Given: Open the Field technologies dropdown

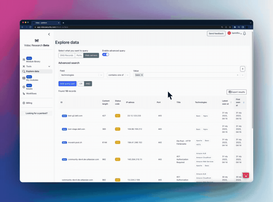Looking at the screenshot, I should 82,75.
